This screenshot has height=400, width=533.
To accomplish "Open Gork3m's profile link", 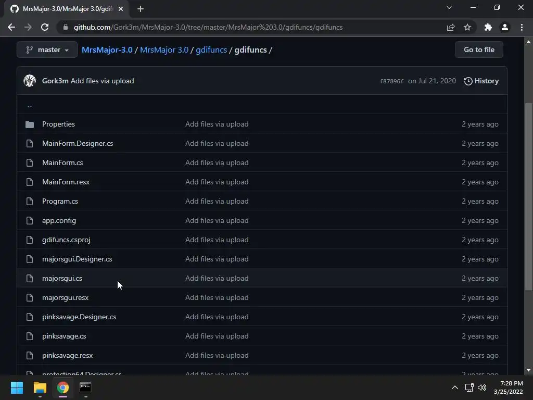I will [55, 81].
